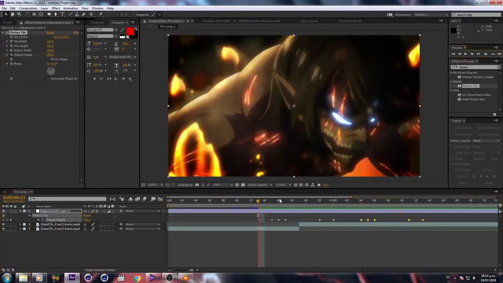The image size is (503, 283).
Task: Select the Puppet Pin tool
Action: point(101,15)
